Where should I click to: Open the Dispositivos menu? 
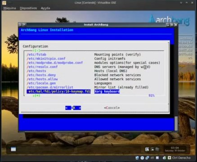(x=28, y=8)
